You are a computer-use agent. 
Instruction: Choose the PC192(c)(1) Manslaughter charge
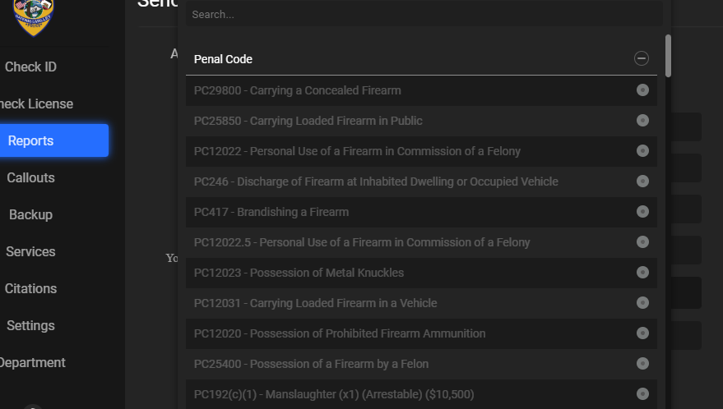click(x=334, y=394)
